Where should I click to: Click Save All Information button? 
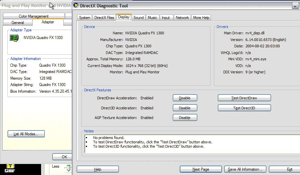pyautogui.click(x=245, y=169)
